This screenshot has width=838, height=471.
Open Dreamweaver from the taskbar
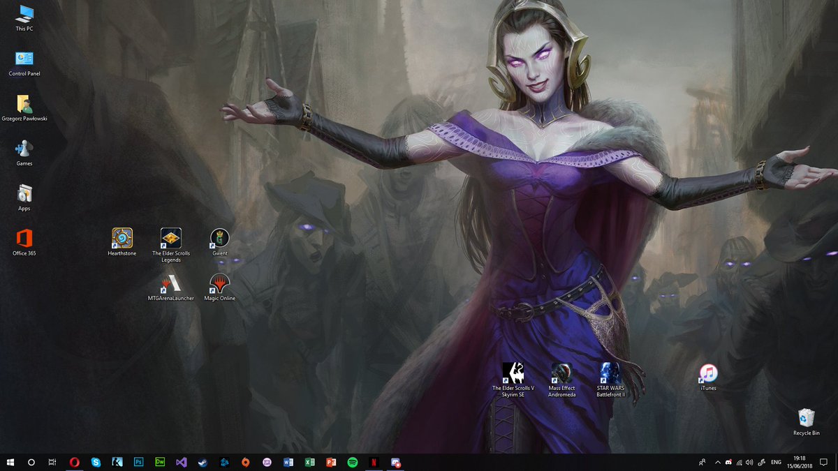coord(160,462)
